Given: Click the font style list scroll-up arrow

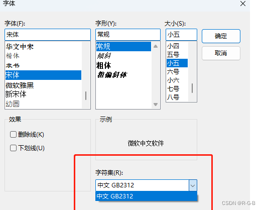Looking at the screenshot, I should coord(156,46).
